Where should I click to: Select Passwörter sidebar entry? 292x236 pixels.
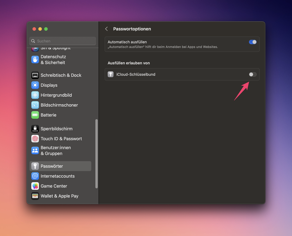coord(52,166)
